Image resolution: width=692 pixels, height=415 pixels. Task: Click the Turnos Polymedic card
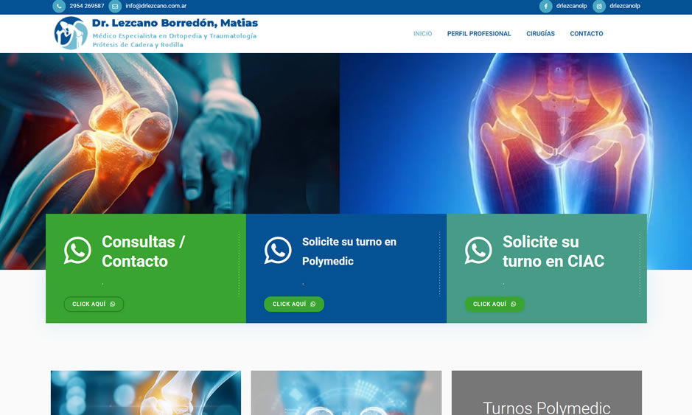547,392
